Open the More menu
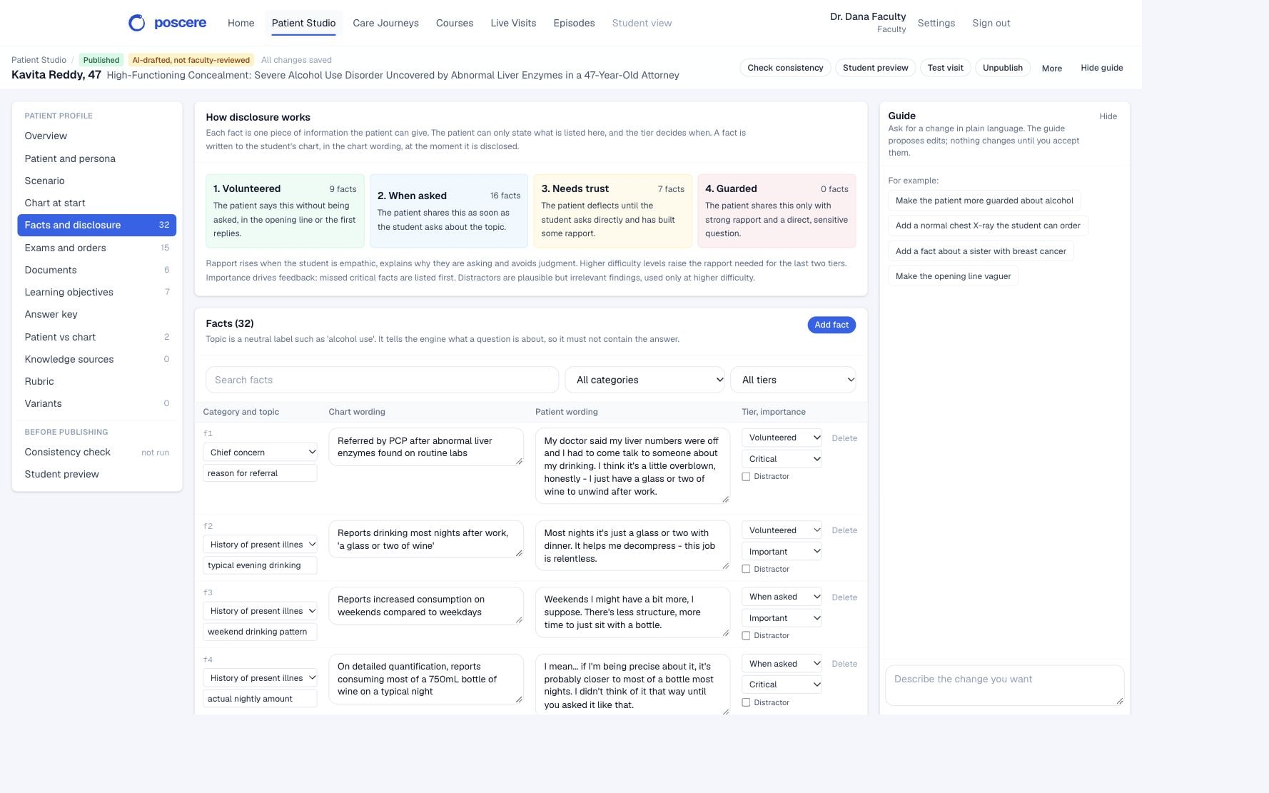The width and height of the screenshot is (1269, 793). pos(1051,69)
